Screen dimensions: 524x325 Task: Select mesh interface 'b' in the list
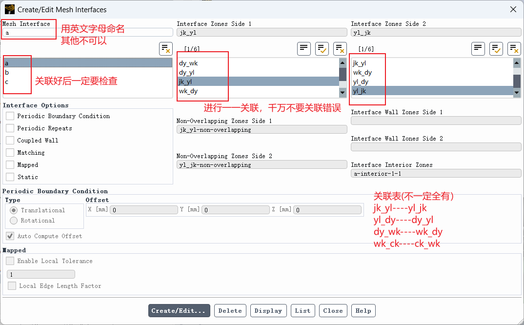pos(87,72)
